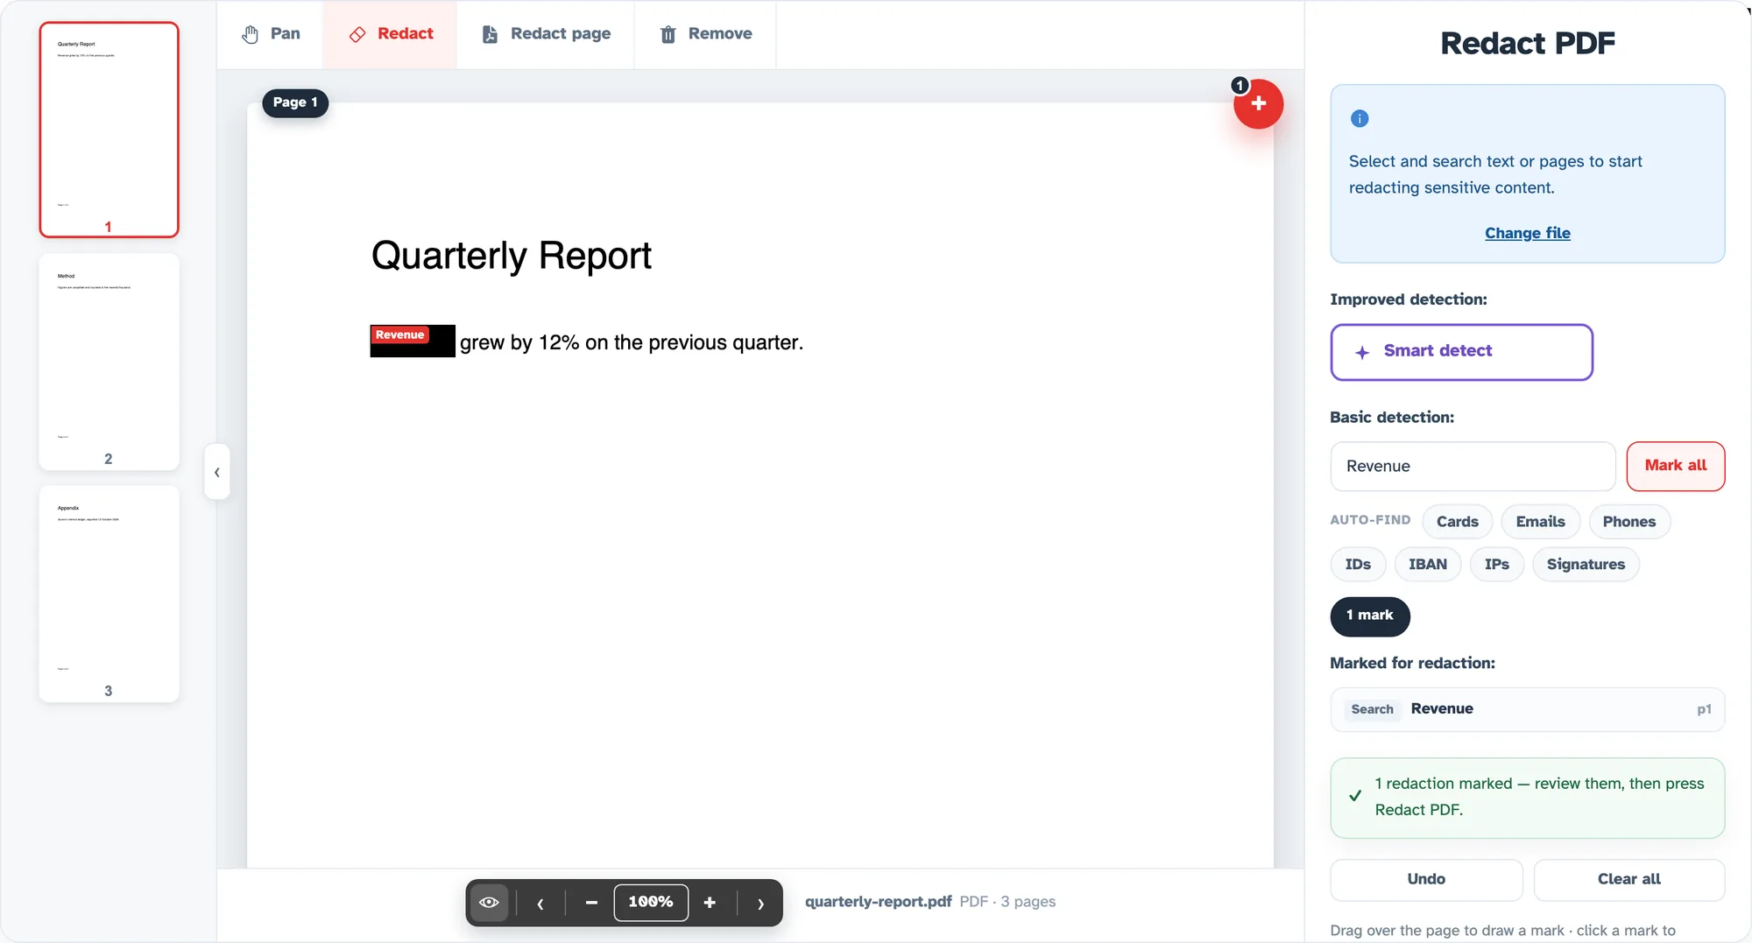This screenshot has width=1752, height=943.
Task: Toggle the Phones auto-find chip
Action: 1628,522
